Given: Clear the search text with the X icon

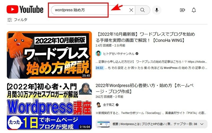Looking at the screenshot, I should point(131,10).
